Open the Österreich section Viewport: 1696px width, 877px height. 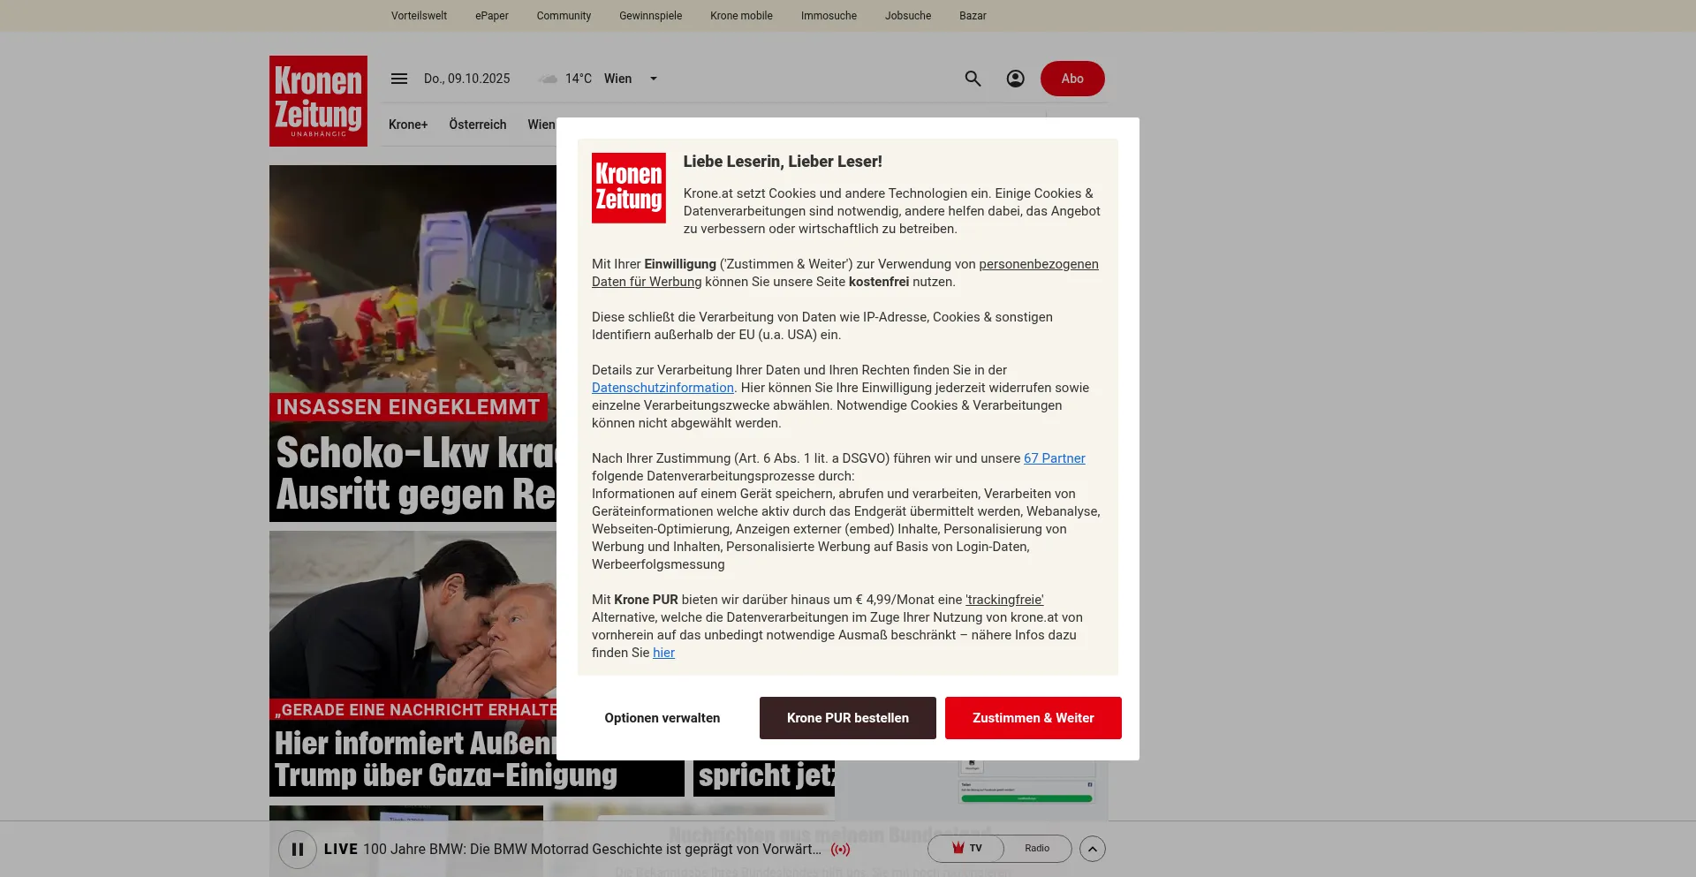pos(477,125)
